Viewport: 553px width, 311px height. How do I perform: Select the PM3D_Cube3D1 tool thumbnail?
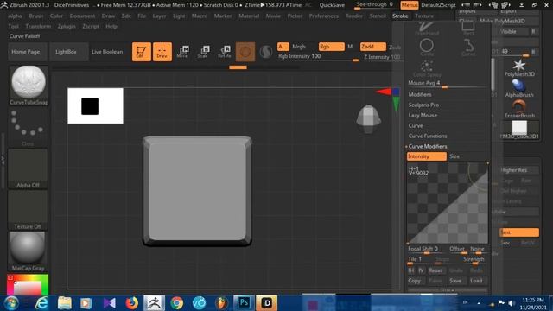pos(519,130)
